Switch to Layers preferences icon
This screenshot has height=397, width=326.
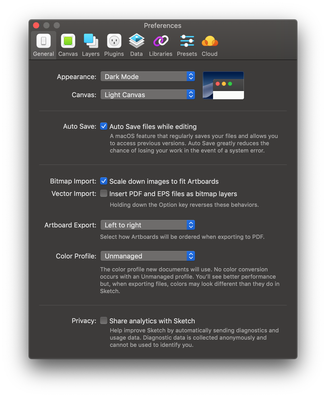click(91, 41)
